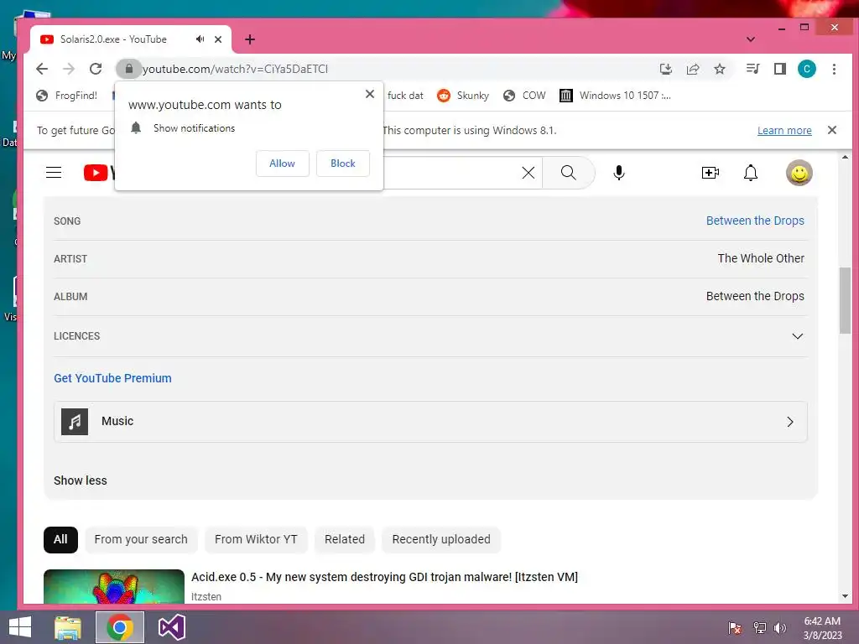Go forward to the next page
Image resolution: width=859 pixels, height=644 pixels.
click(x=69, y=69)
